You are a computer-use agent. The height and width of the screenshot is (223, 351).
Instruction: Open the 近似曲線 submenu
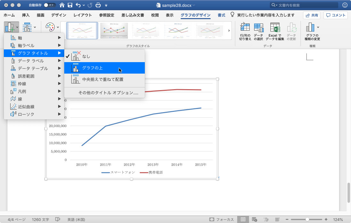34,107
